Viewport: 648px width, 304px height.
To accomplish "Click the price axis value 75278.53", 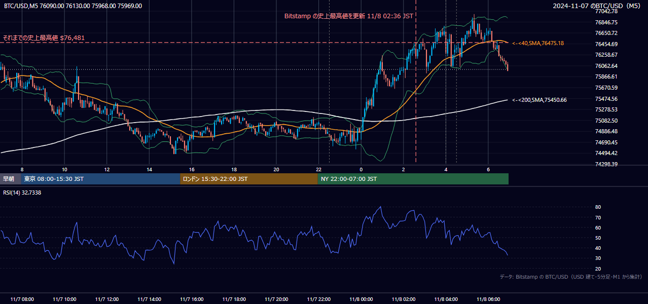I will point(606,109).
